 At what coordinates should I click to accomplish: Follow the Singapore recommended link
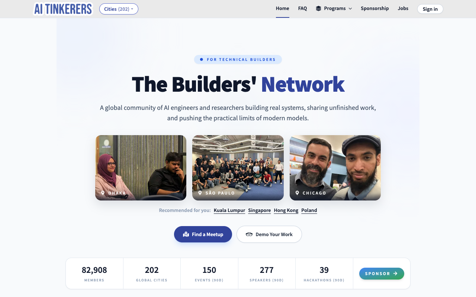(260, 210)
